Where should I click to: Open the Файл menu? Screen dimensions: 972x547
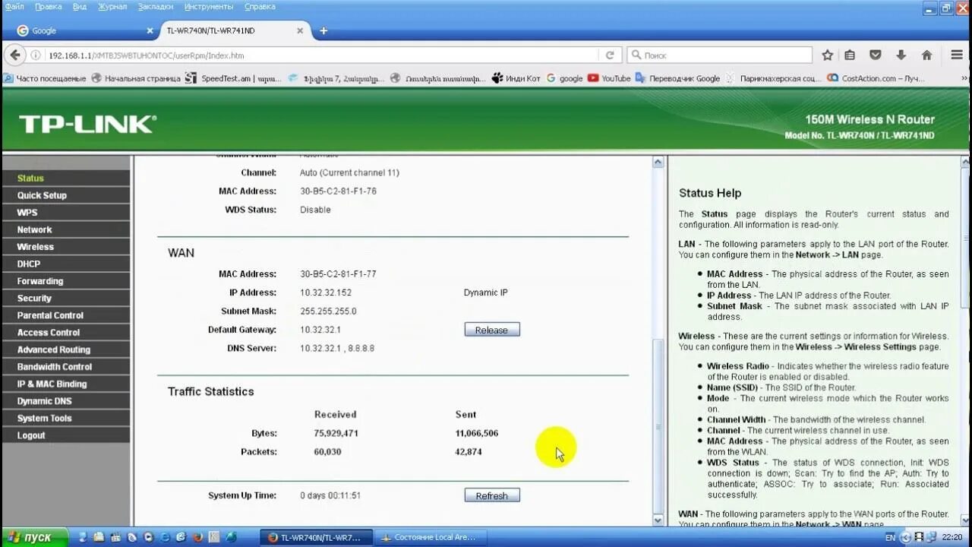[x=14, y=7]
